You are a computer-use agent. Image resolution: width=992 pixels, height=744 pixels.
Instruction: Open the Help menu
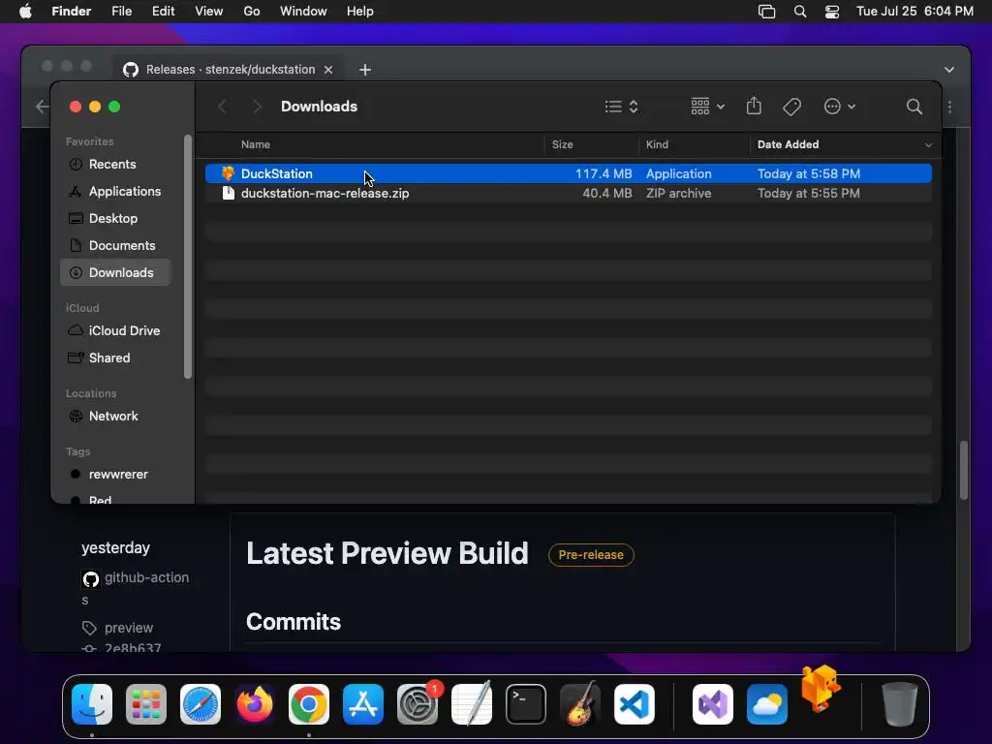(360, 12)
